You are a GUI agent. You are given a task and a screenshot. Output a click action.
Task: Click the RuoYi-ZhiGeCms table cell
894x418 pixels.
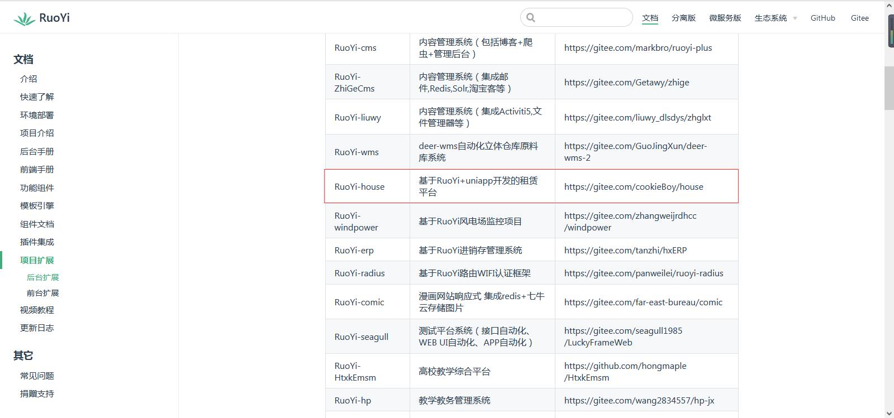[x=368, y=82]
